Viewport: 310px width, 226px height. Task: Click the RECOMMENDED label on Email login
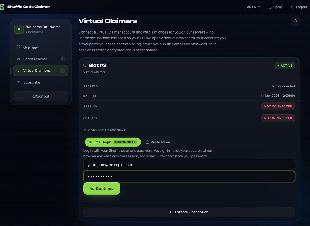[125, 142]
